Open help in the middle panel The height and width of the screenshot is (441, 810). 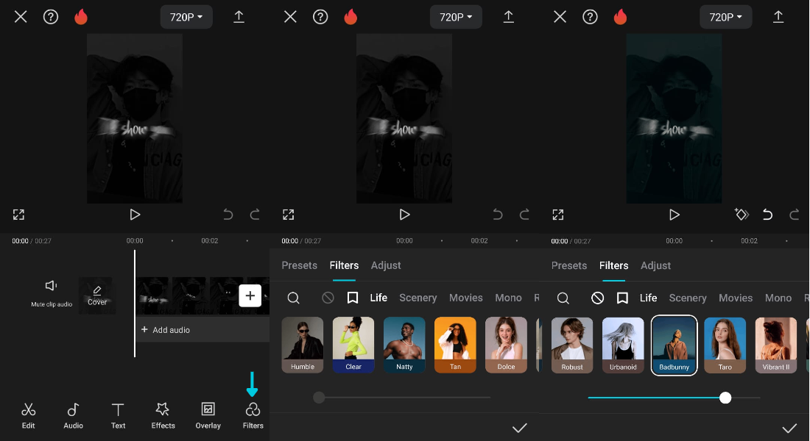pyautogui.click(x=320, y=17)
